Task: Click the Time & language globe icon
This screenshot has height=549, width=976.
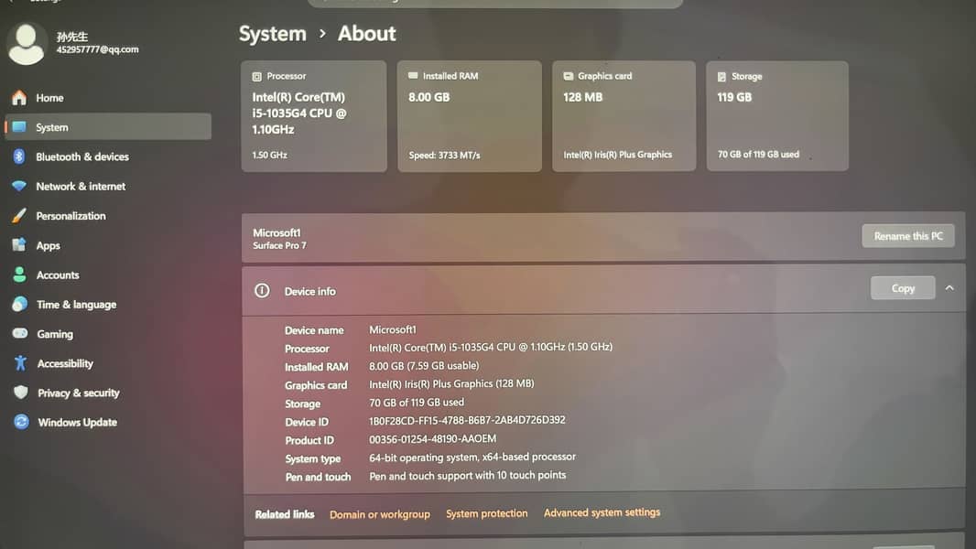Action: click(x=20, y=304)
